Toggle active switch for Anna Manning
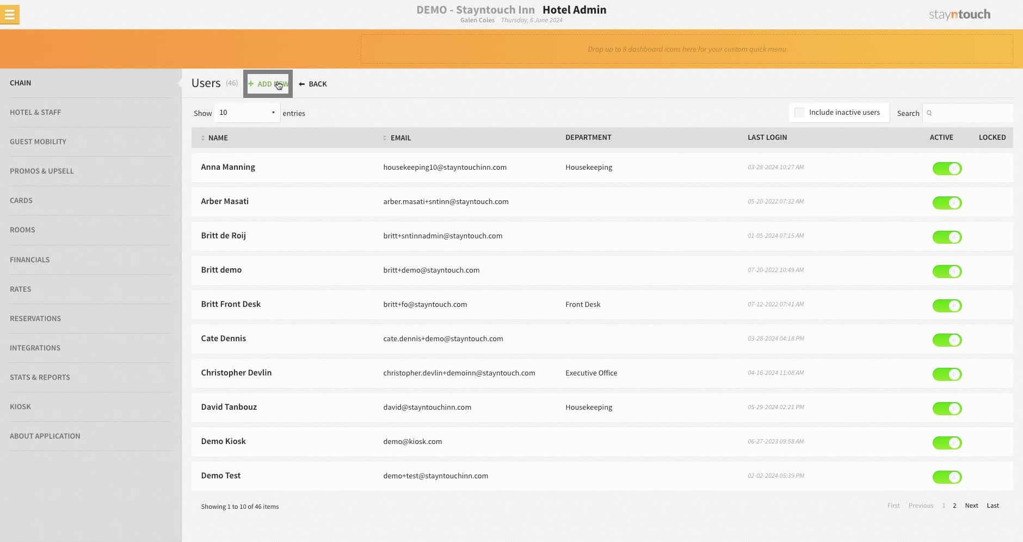Viewport: 1023px width, 542px height. tap(947, 169)
